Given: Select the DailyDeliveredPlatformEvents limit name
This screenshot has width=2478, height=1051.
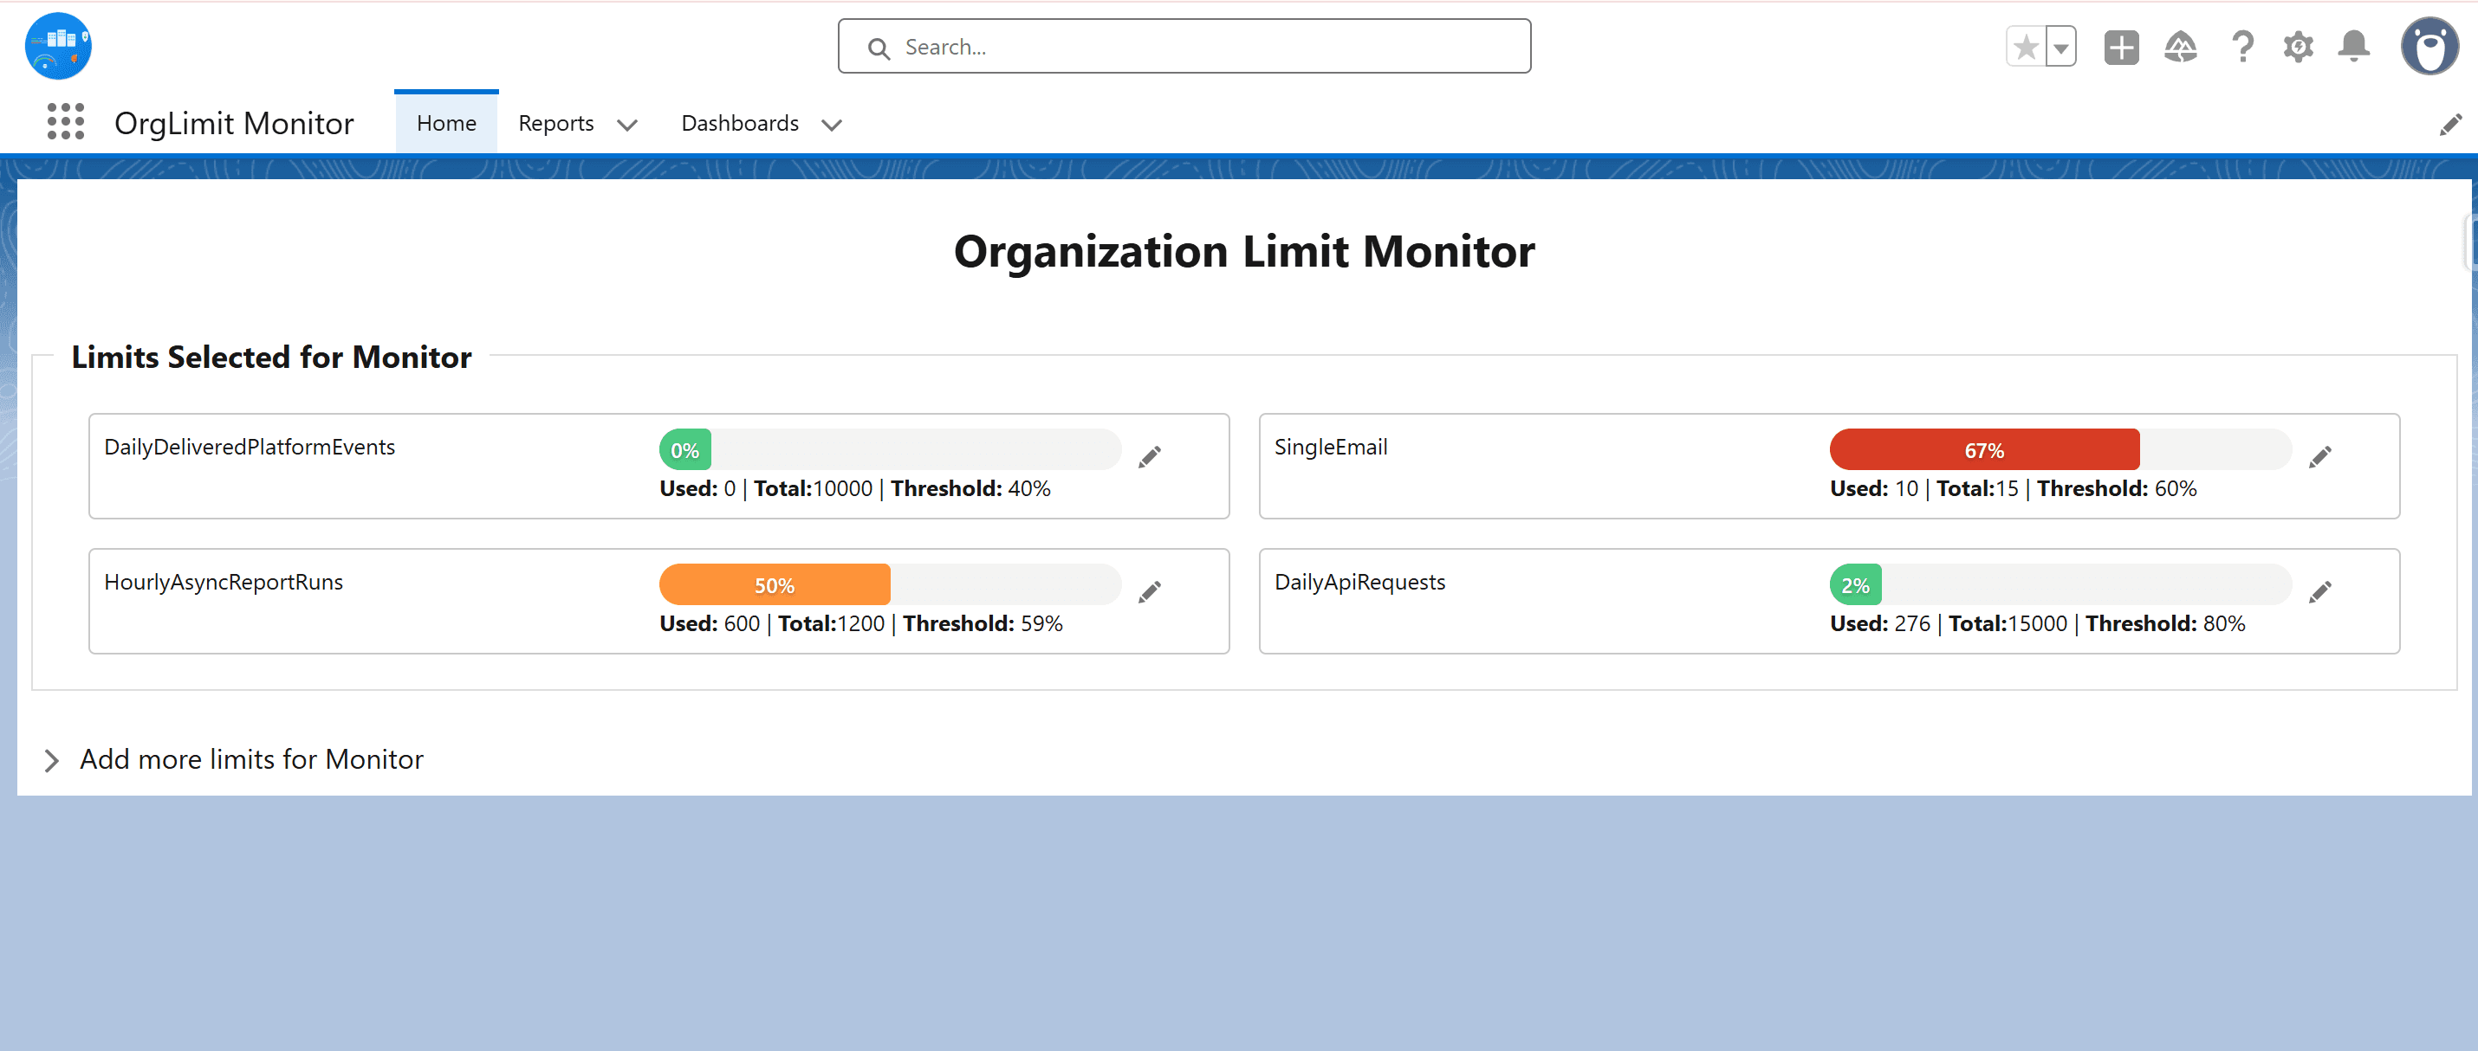Looking at the screenshot, I should tap(250, 447).
